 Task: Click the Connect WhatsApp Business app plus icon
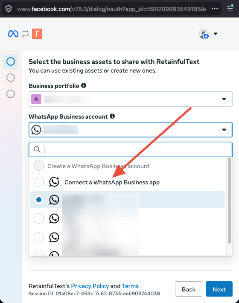click(x=54, y=182)
